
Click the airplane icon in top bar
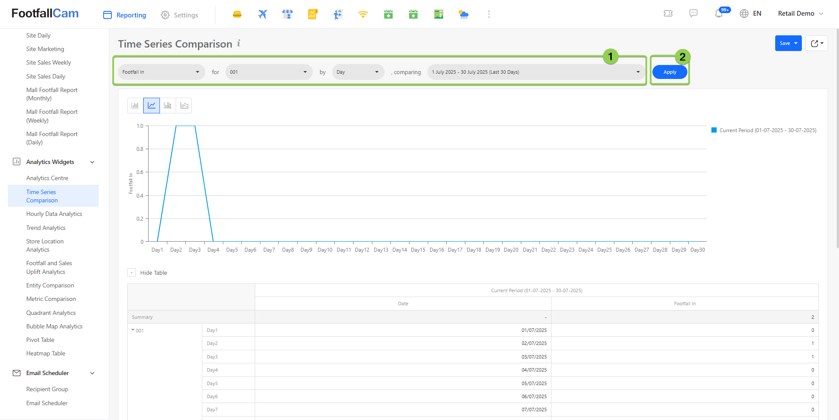click(262, 14)
